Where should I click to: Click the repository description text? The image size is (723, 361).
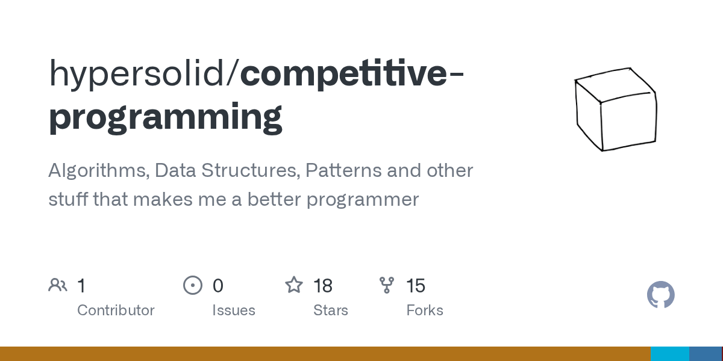tap(260, 185)
